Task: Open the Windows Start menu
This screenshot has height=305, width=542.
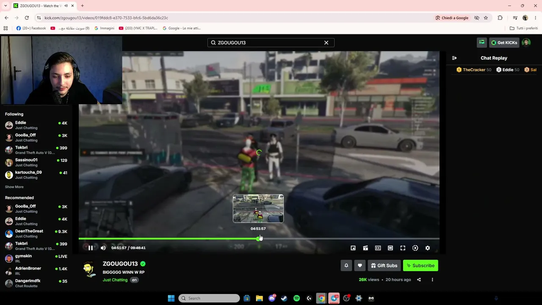Action: click(x=171, y=298)
